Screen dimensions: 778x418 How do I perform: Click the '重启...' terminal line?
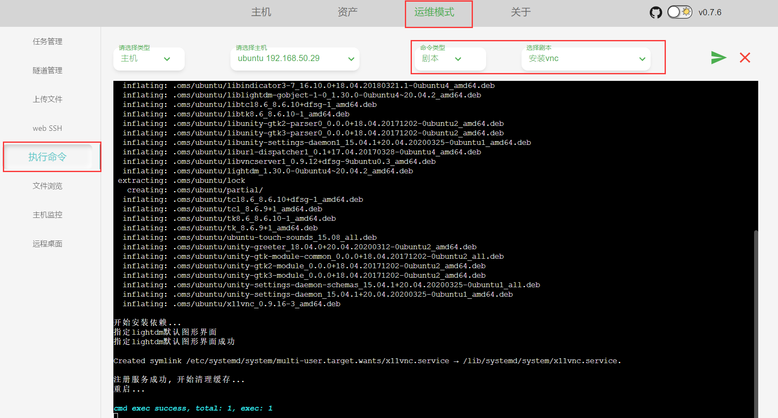(129, 389)
